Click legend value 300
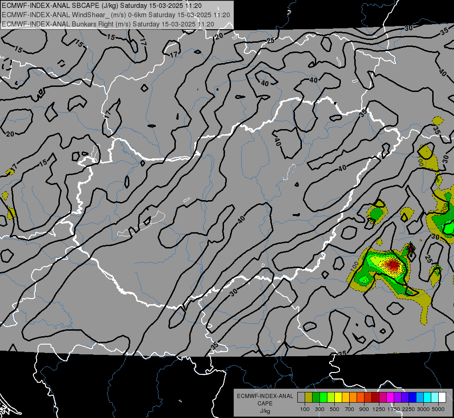 [320, 409]
